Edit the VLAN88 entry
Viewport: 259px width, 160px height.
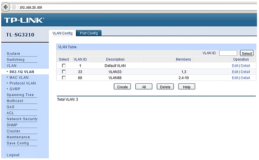pos(235,78)
